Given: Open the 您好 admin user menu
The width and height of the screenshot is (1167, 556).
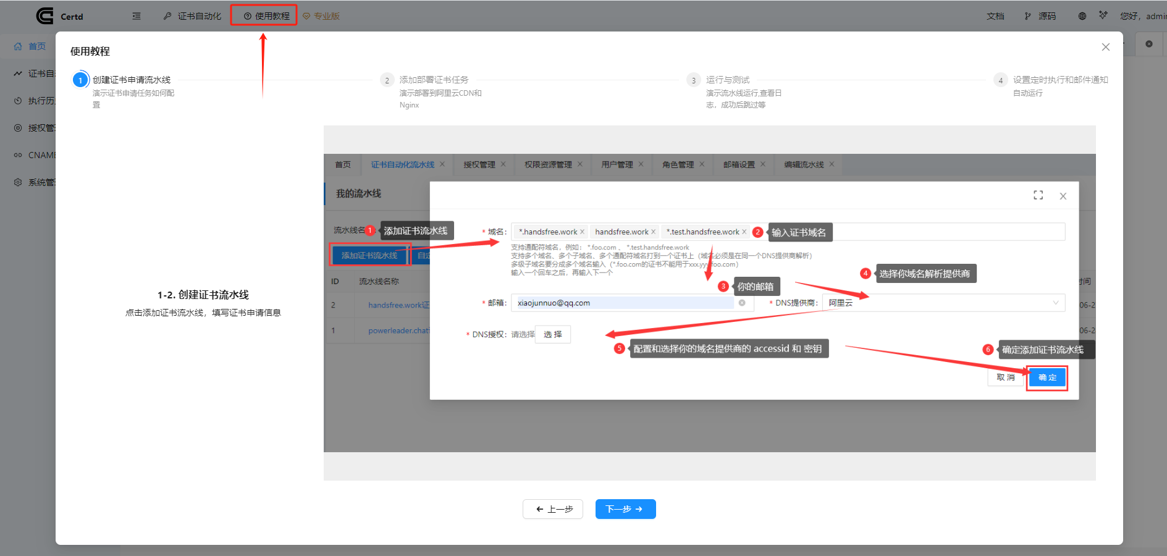Looking at the screenshot, I should pyautogui.click(x=1142, y=16).
